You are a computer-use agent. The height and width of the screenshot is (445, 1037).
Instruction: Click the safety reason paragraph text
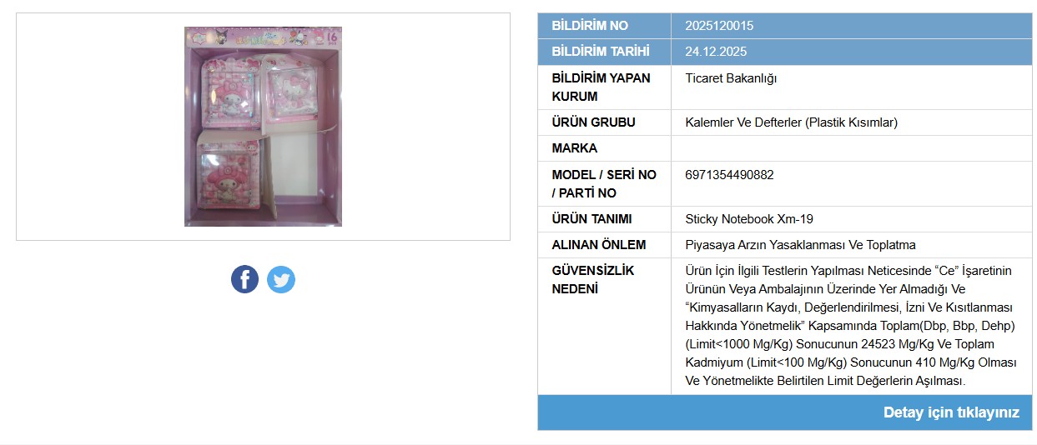(849, 326)
